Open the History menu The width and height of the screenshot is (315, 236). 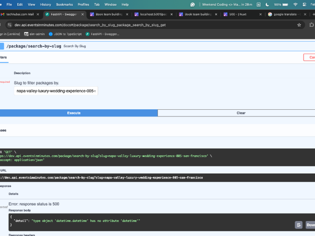[45, 4]
